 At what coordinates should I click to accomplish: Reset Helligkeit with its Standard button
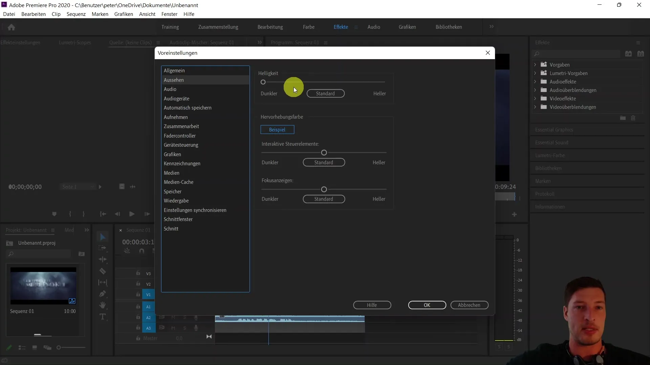(x=325, y=93)
